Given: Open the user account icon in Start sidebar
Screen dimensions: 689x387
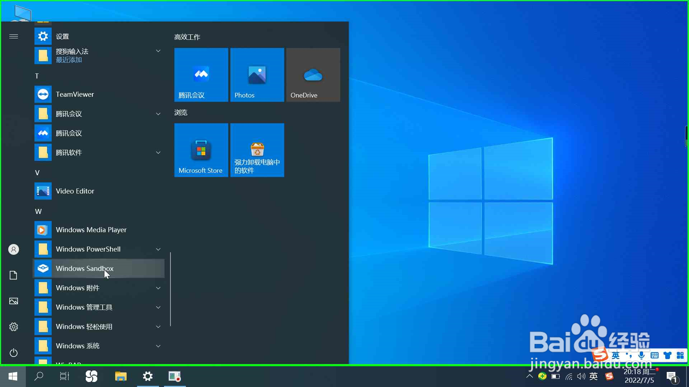Looking at the screenshot, I should (14, 249).
